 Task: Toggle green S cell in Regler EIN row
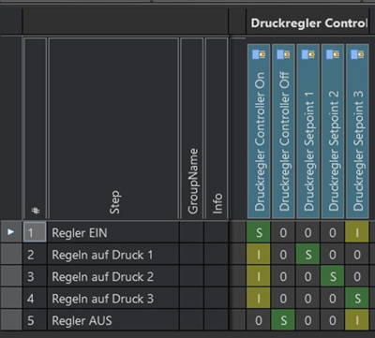click(x=259, y=232)
